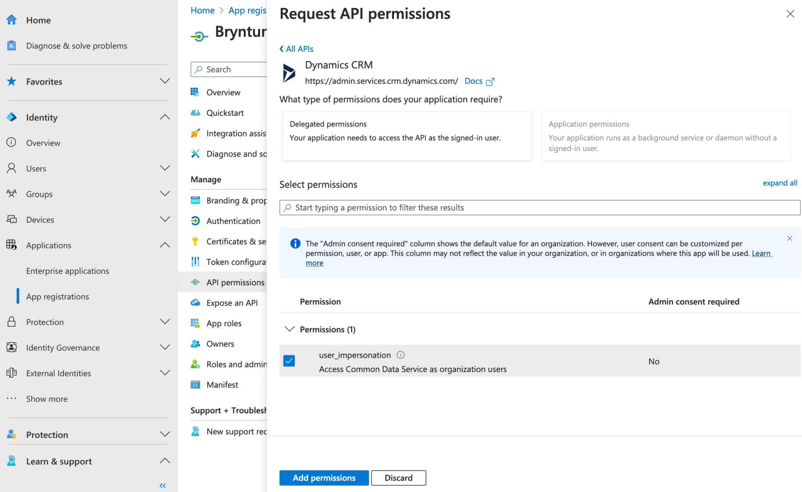Collapse sidebar with double-chevron icon
The image size is (802, 492).
point(163,486)
